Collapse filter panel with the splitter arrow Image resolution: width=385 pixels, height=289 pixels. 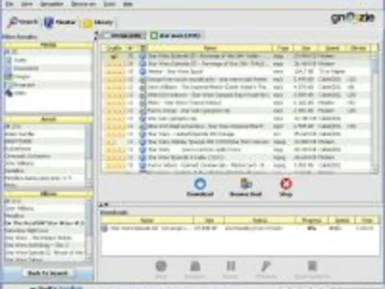[x=96, y=33]
